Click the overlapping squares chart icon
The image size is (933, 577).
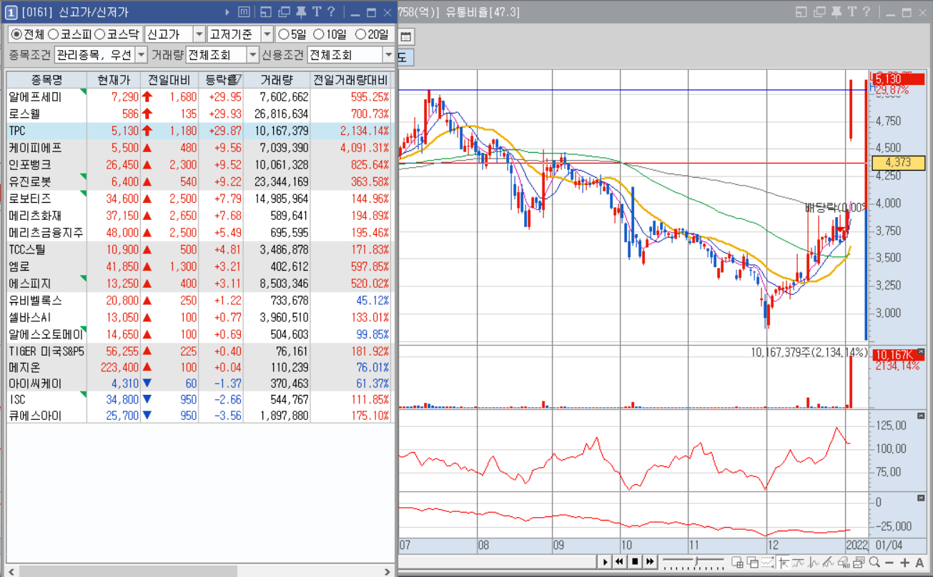tap(752, 562)
